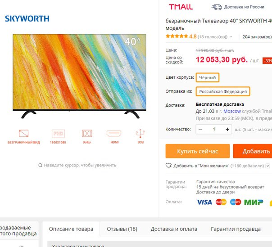This screenshot has height=247, width=272.
Task: Click the SKYWORTH brand logo
Action: click(x=27, y=18)
